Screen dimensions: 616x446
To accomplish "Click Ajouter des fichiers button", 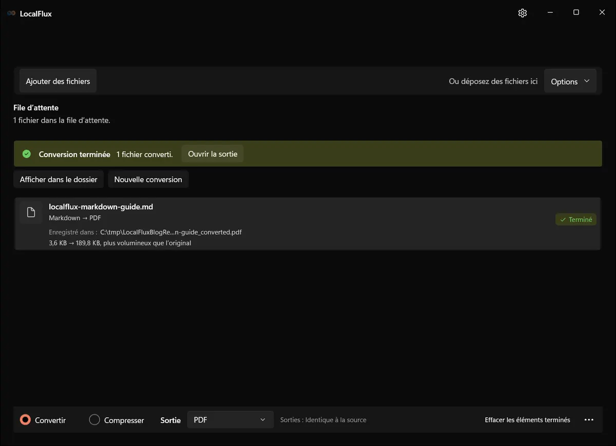I will point(58,81).
